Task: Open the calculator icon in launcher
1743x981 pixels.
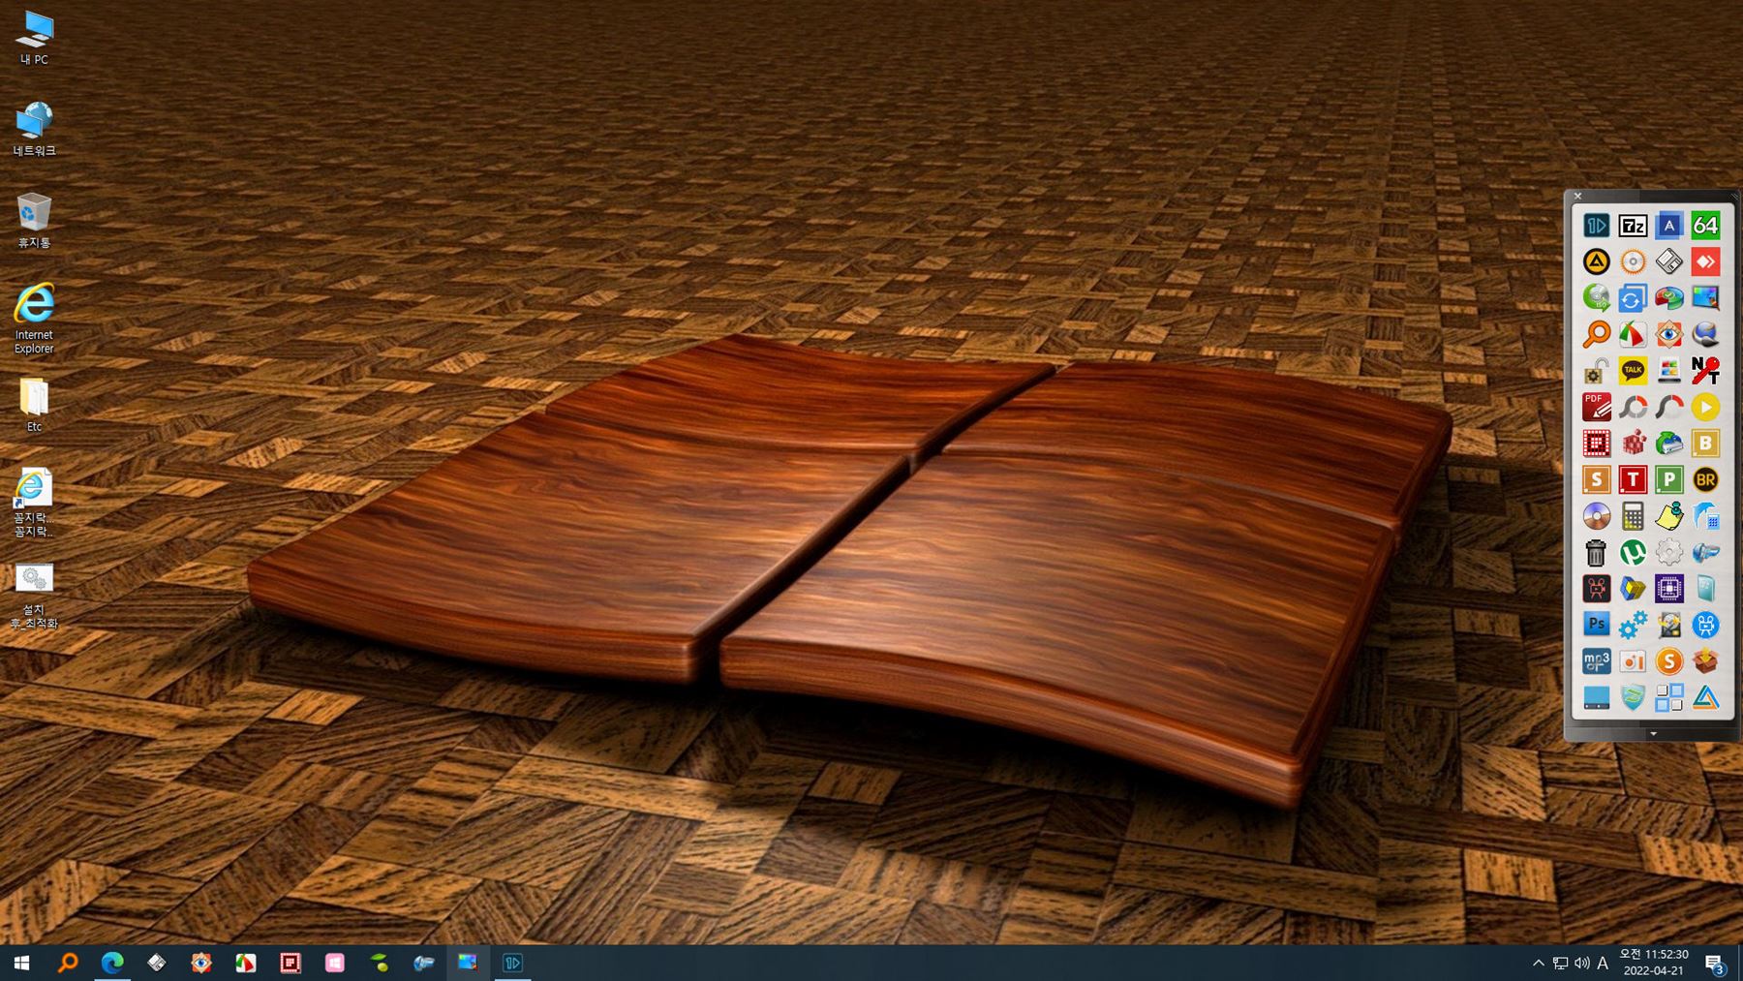Action: tap(1633, 516)
